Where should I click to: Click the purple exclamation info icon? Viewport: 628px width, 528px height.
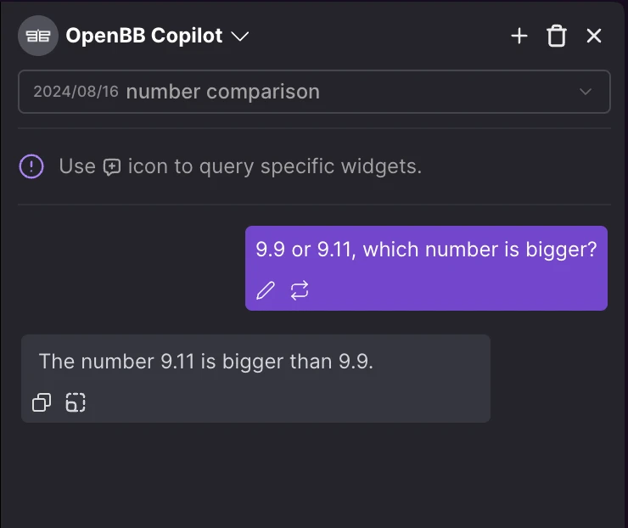pyautogui.click(x=31, y=166)
